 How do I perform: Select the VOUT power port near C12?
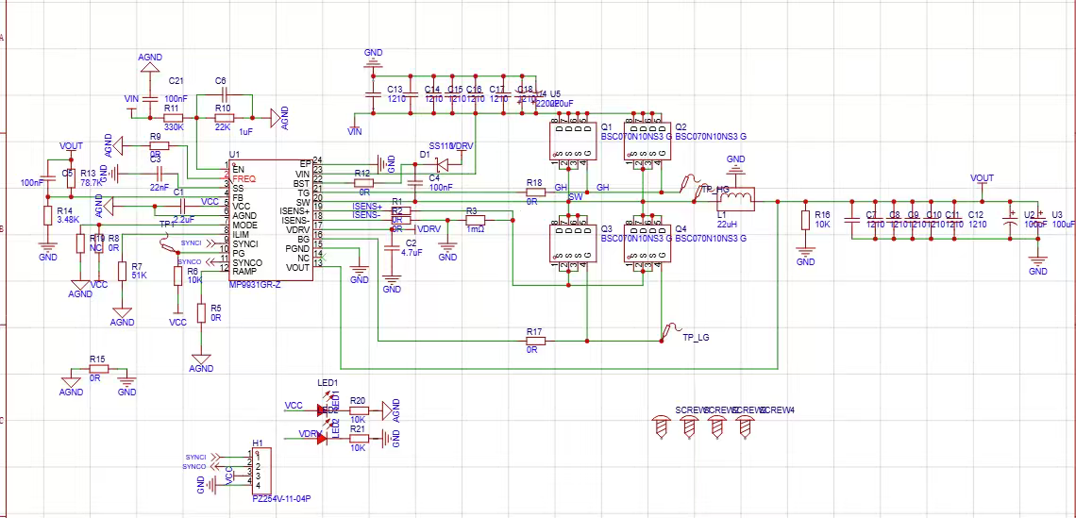(982, 179)
